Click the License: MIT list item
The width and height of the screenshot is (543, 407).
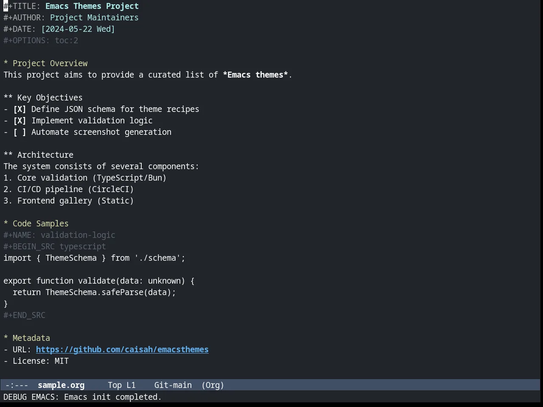(x=36, y=361)
